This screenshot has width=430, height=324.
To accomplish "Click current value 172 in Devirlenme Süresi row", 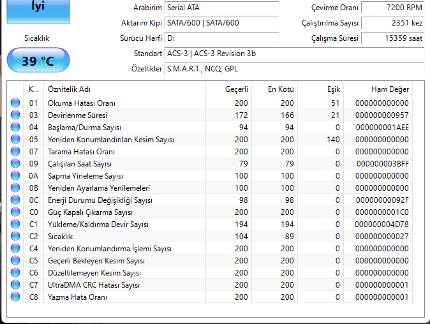I will (241, 115).
